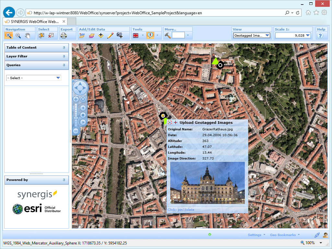Screen dimensions: 332x249
Task: Select the Zoom In navigation tool
Action: coord(9,35)
